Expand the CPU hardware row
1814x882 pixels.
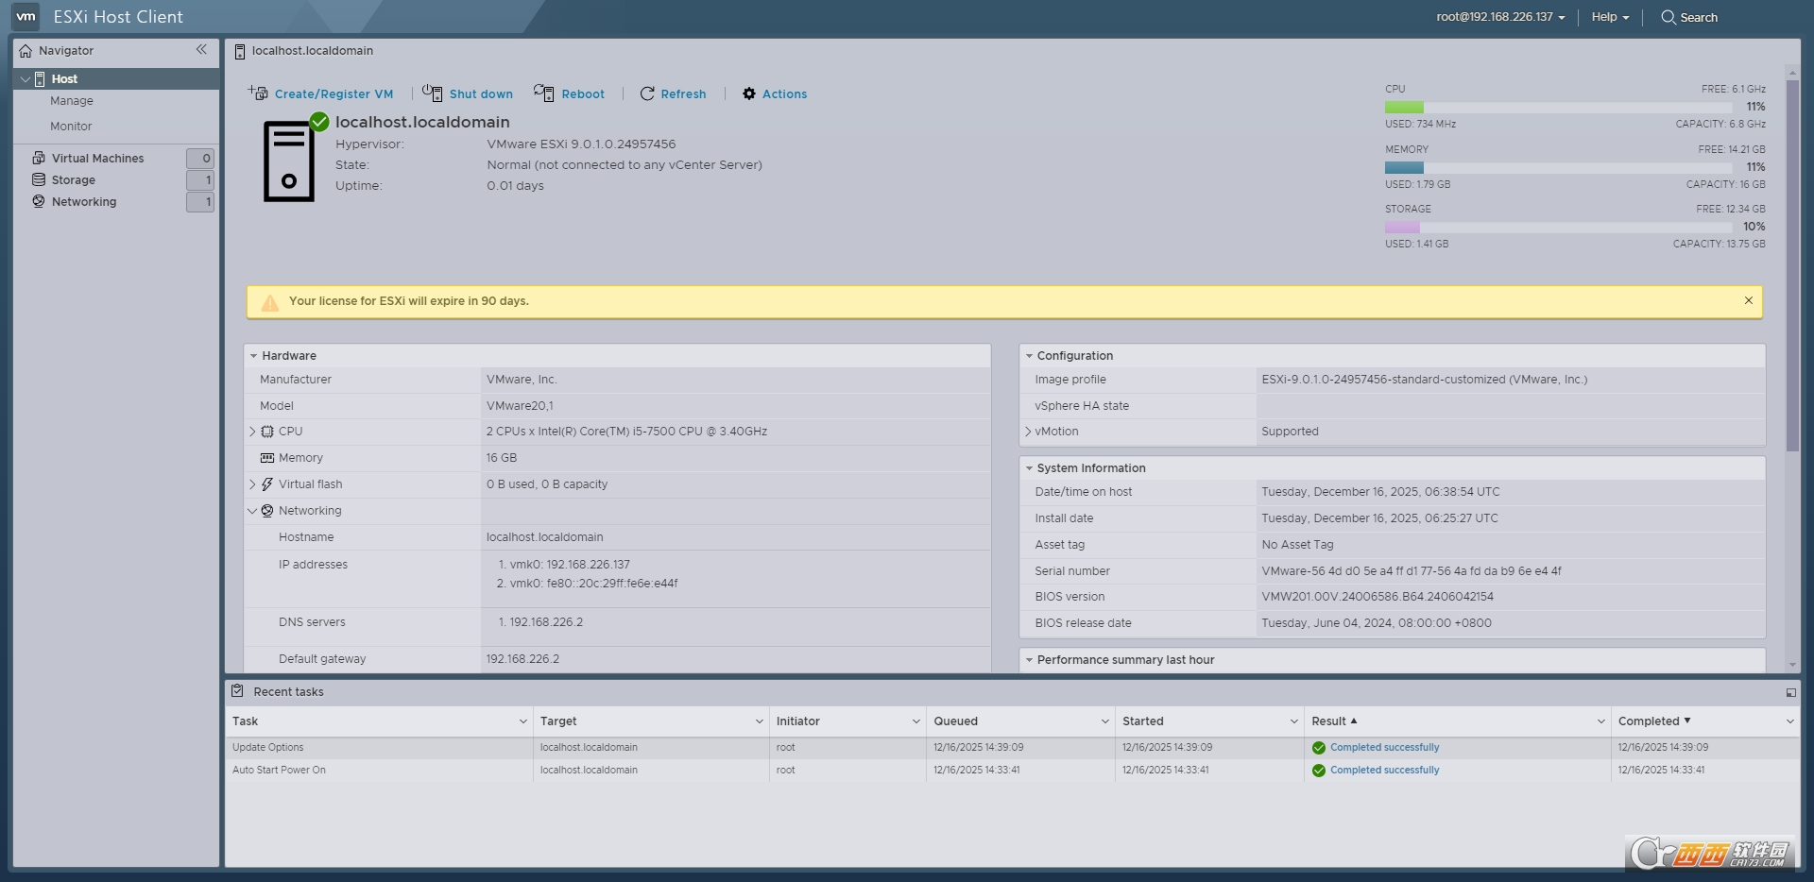point(252,432)
